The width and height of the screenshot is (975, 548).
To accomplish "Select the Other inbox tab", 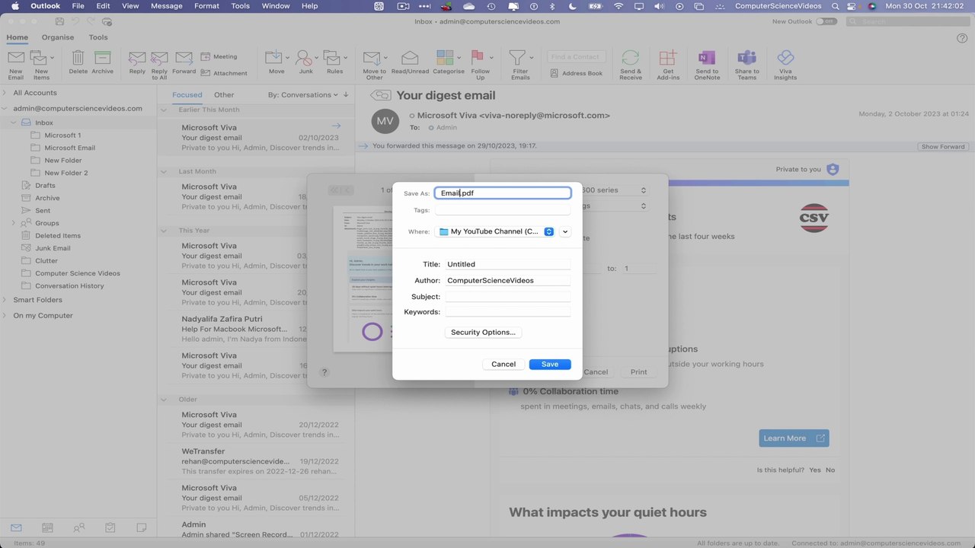I will pos(224,95).
